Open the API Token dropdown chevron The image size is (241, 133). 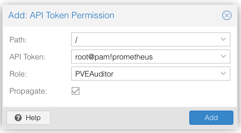point(223,56)
